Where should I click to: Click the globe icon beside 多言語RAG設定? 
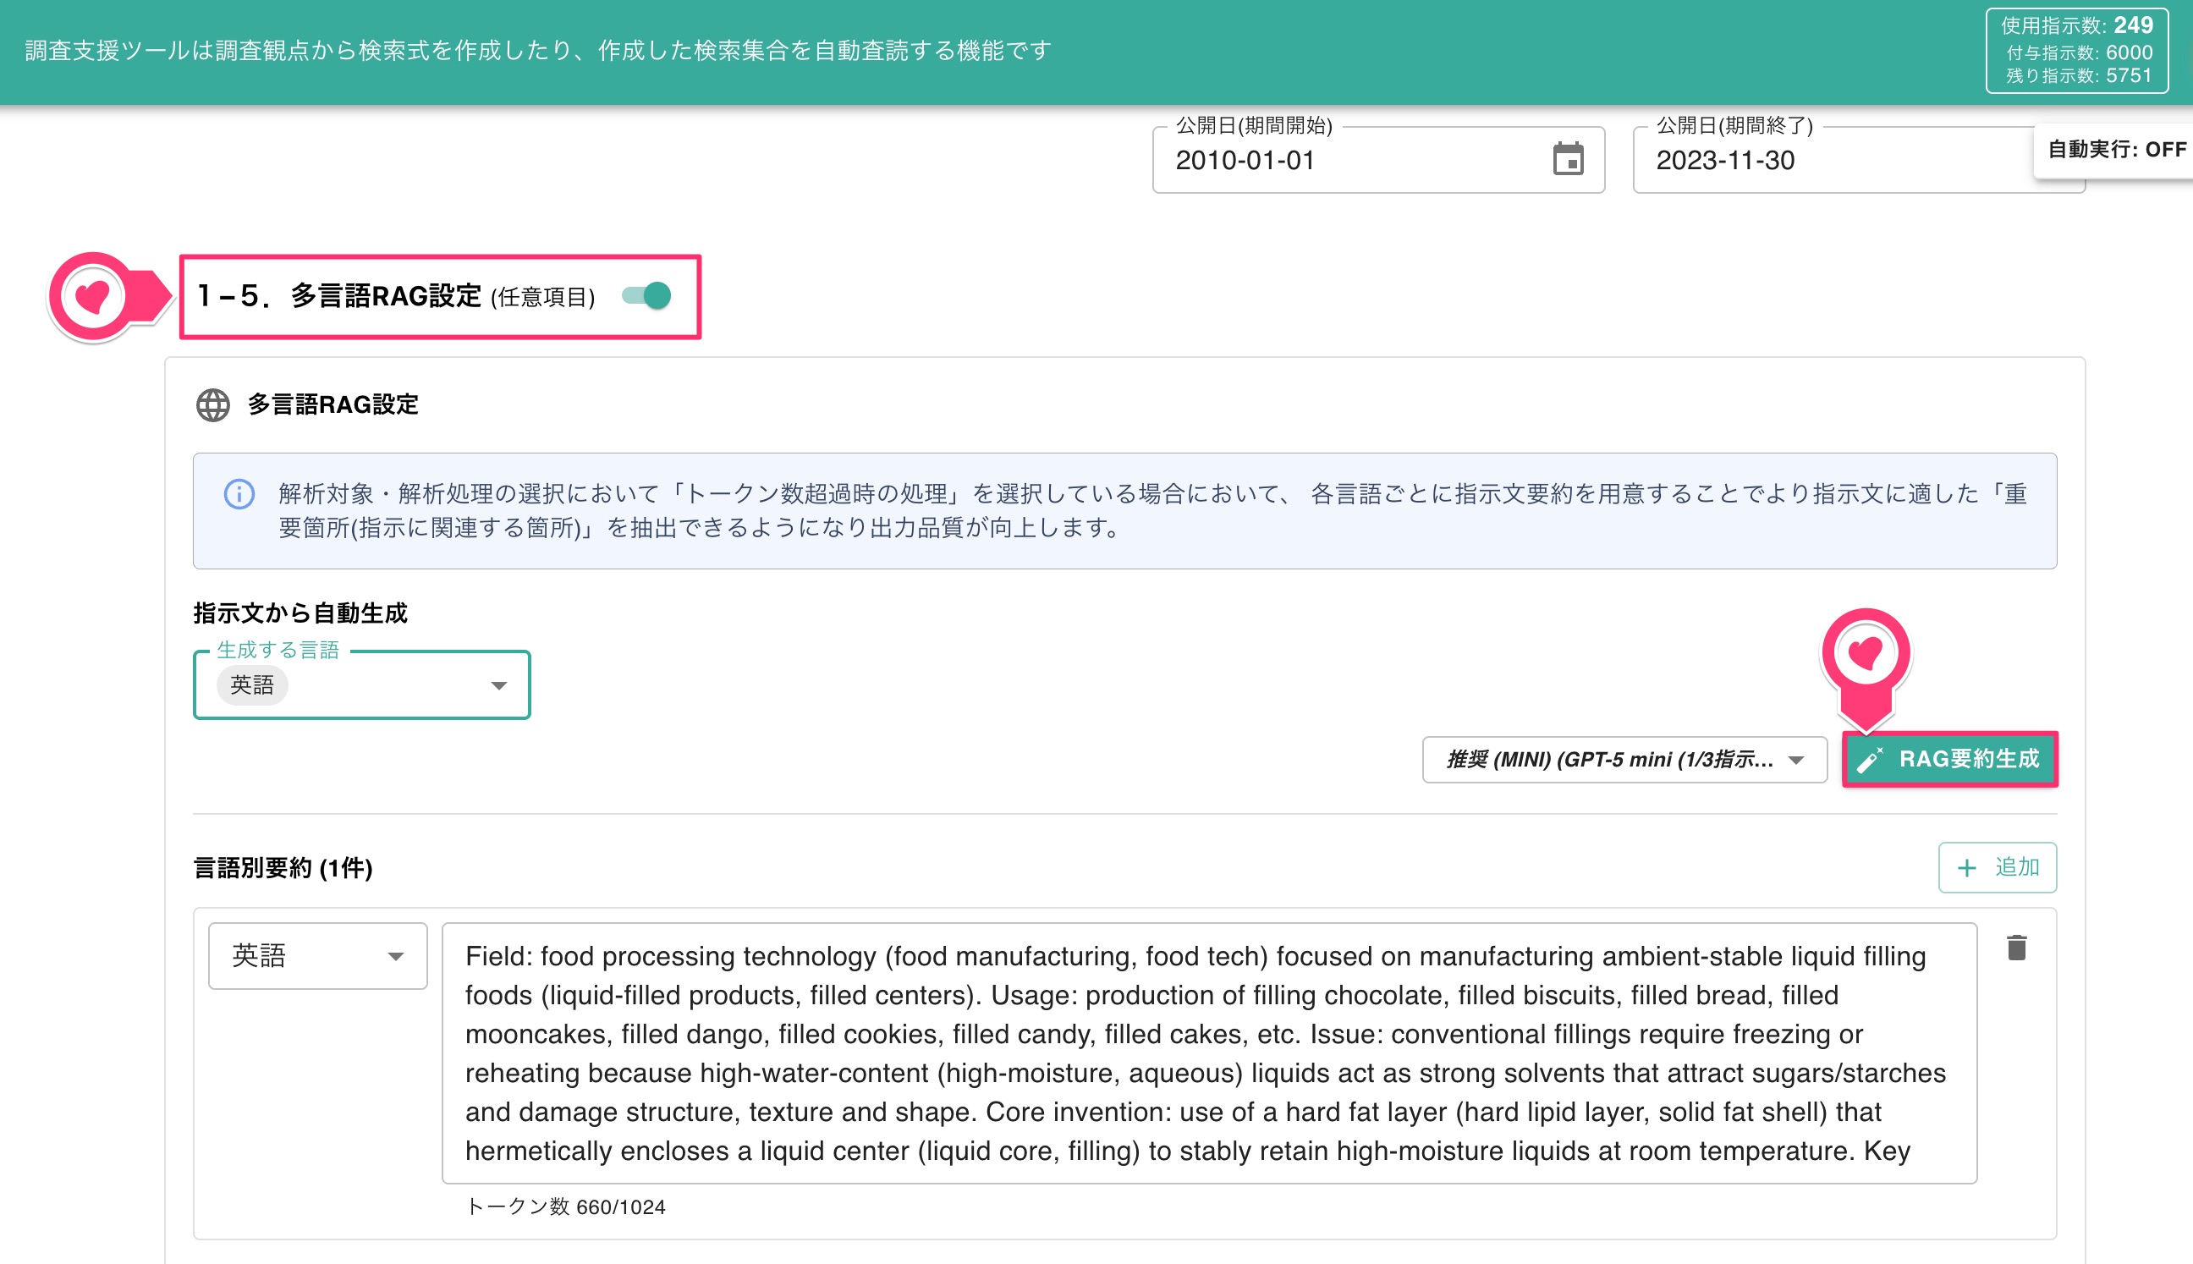point(212,405)
